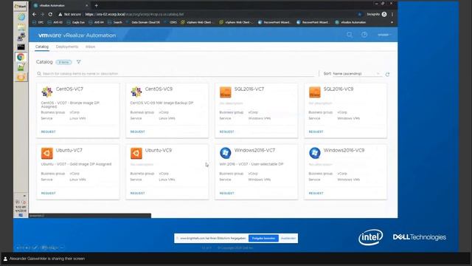Request the Windows2016-VC7 catalog item

226,193
